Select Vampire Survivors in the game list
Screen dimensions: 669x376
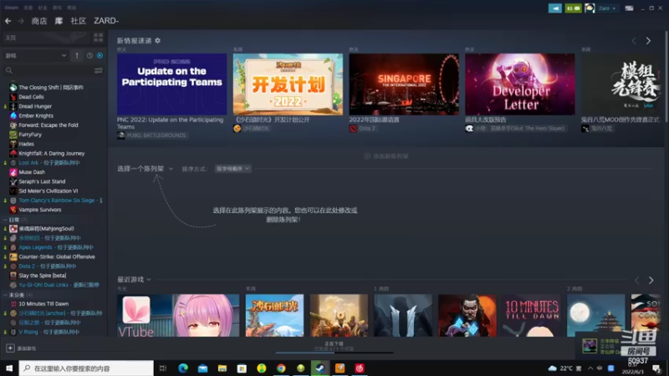(x=39, y=210)
